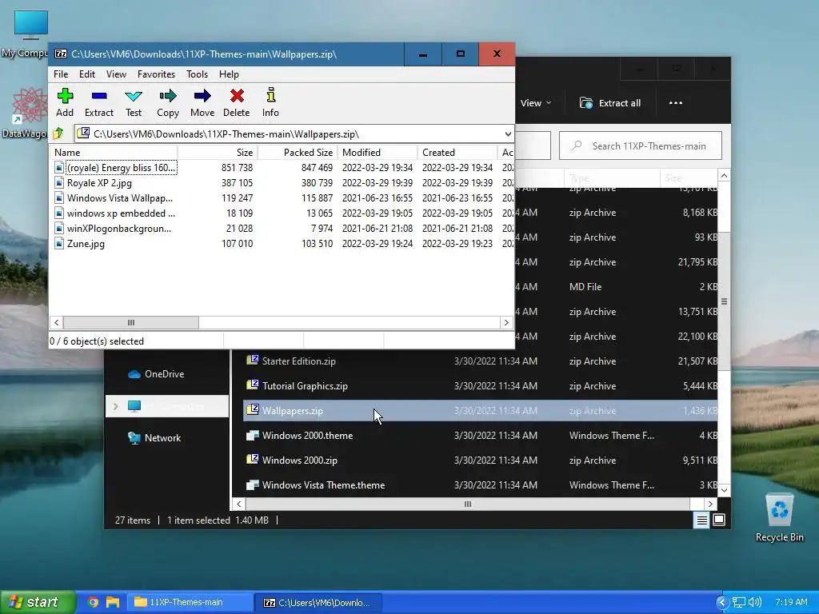Click the My Computer desktop icon
Viewport: 819px width, 614px height.
pos(31,25)
